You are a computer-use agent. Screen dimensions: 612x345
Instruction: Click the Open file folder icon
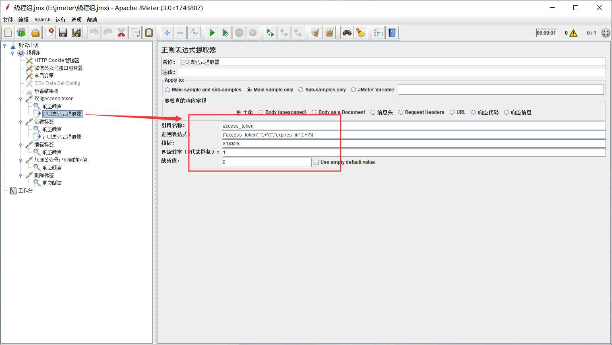click(35, 33)
